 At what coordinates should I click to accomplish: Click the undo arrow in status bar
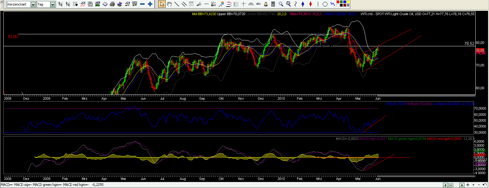[x=484, y=185]
